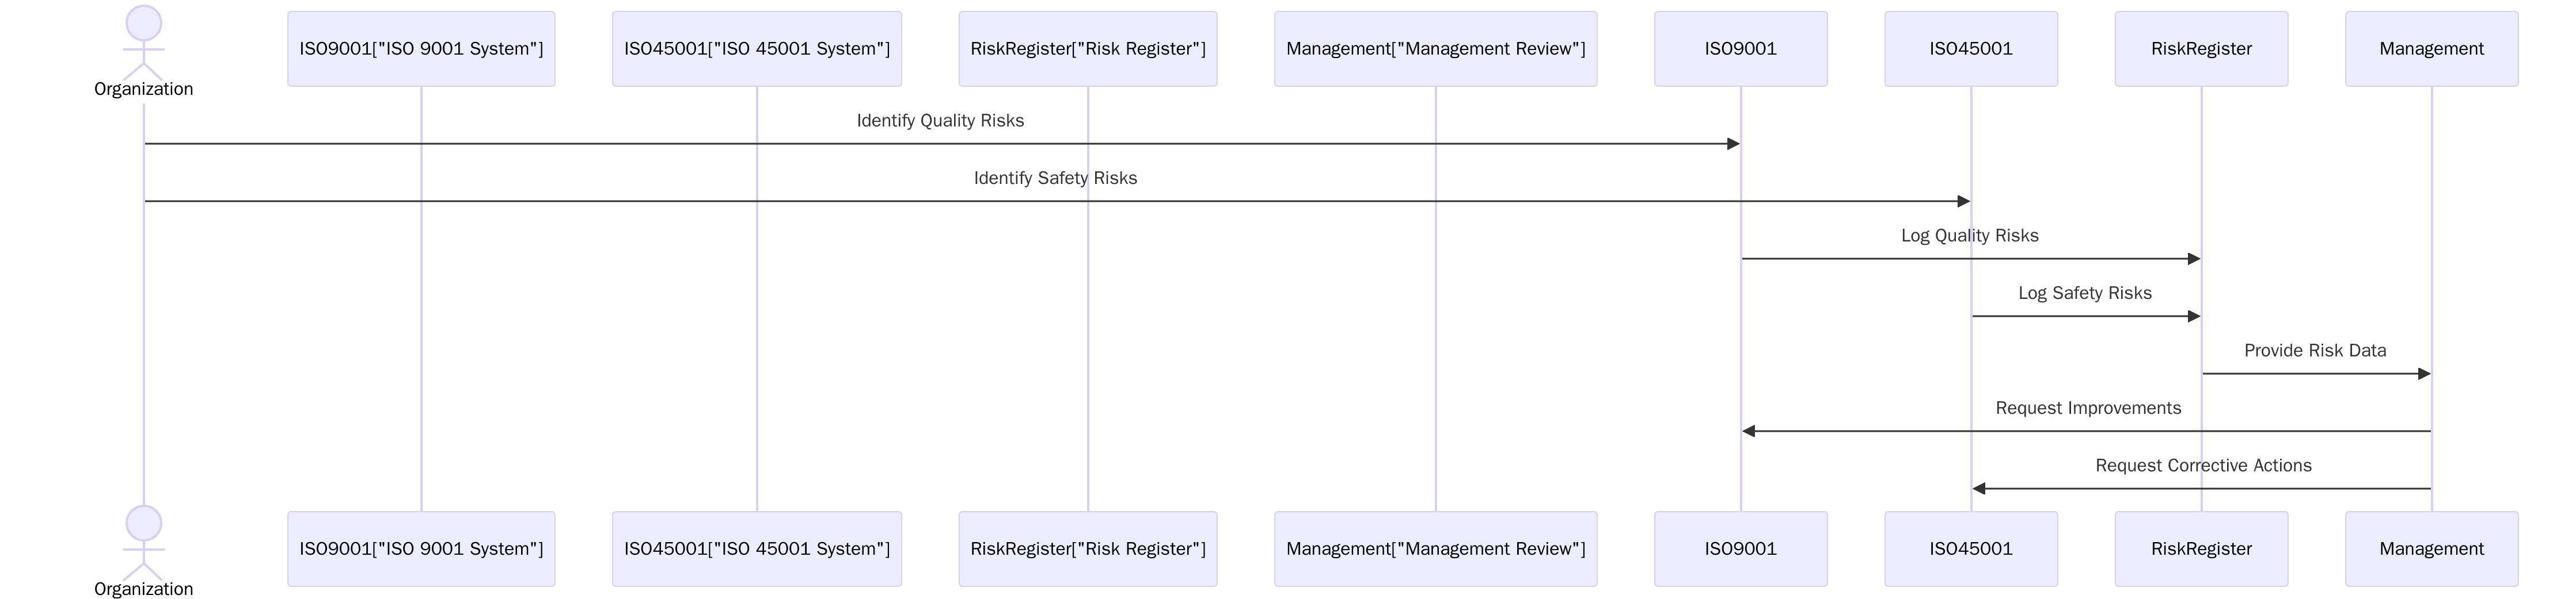
Task: Click the top RiskRegister participant box
Action: pyautogui.click(x=2201, y=47)
